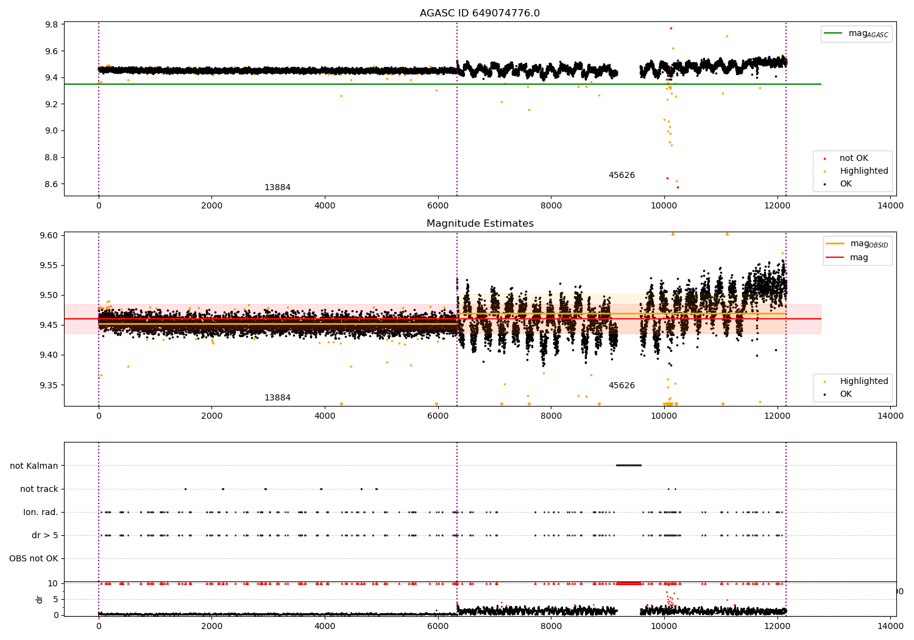This screenshot has height=640, width=914.
Task: Click '45626' annotation in Magnitude Estimates plot
Action: point(622,386)
